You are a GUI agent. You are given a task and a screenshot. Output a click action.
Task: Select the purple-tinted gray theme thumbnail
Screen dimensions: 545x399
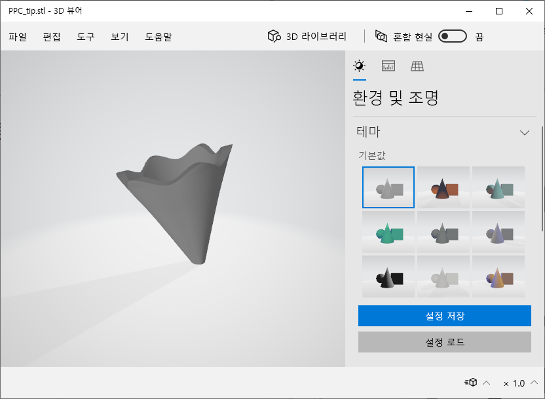[x=498, y=232]
